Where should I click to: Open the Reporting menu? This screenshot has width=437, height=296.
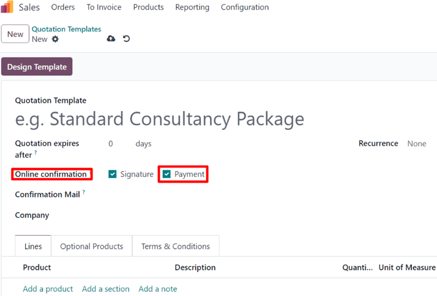[192, 7]
